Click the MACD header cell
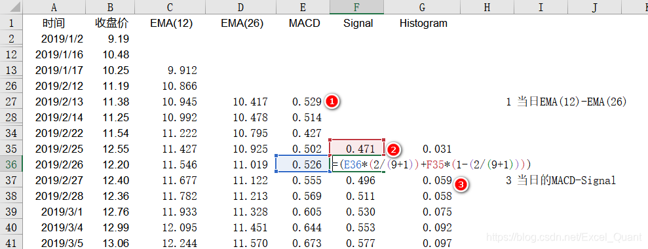 pyautogui.click(x=303, y=23)
